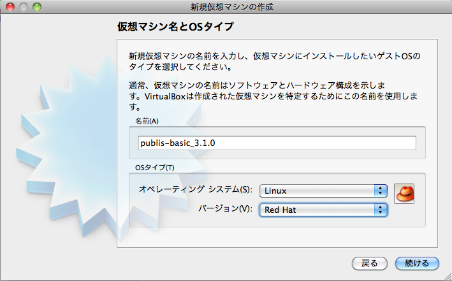The width and height of the screenshot is (452, 281).
Task: Click the オペレーティング システム(S) label
Action: (196, 189)
